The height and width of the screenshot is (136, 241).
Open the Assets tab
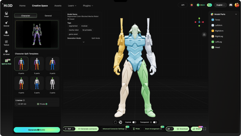pyautogui.click(x=58, y=6)
